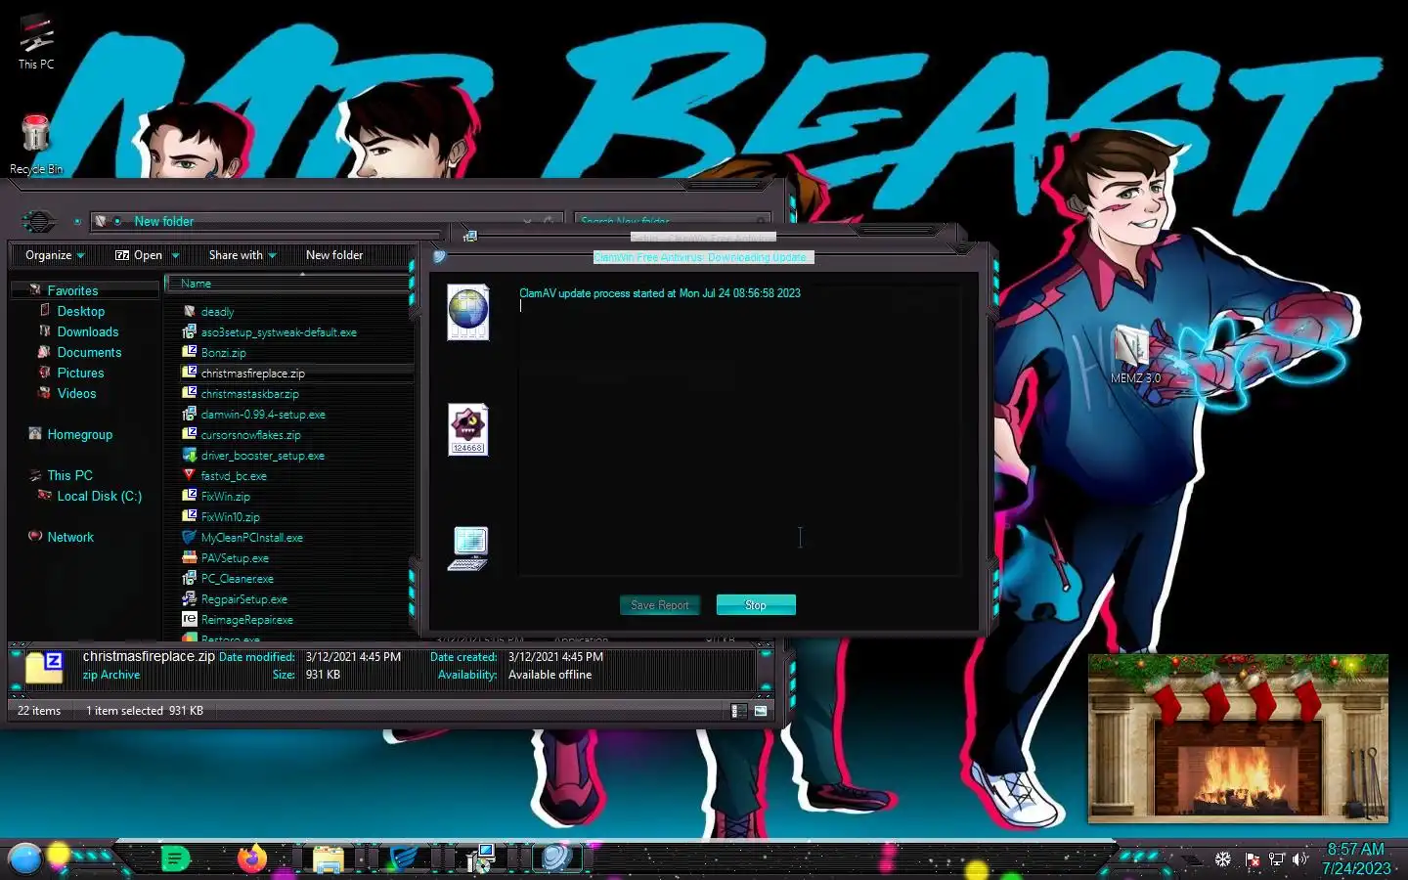Screen dimensions: 1408x880
Task: Select clamwin-0.99.4-setup.exe file
Action: [x=263, y=415]
